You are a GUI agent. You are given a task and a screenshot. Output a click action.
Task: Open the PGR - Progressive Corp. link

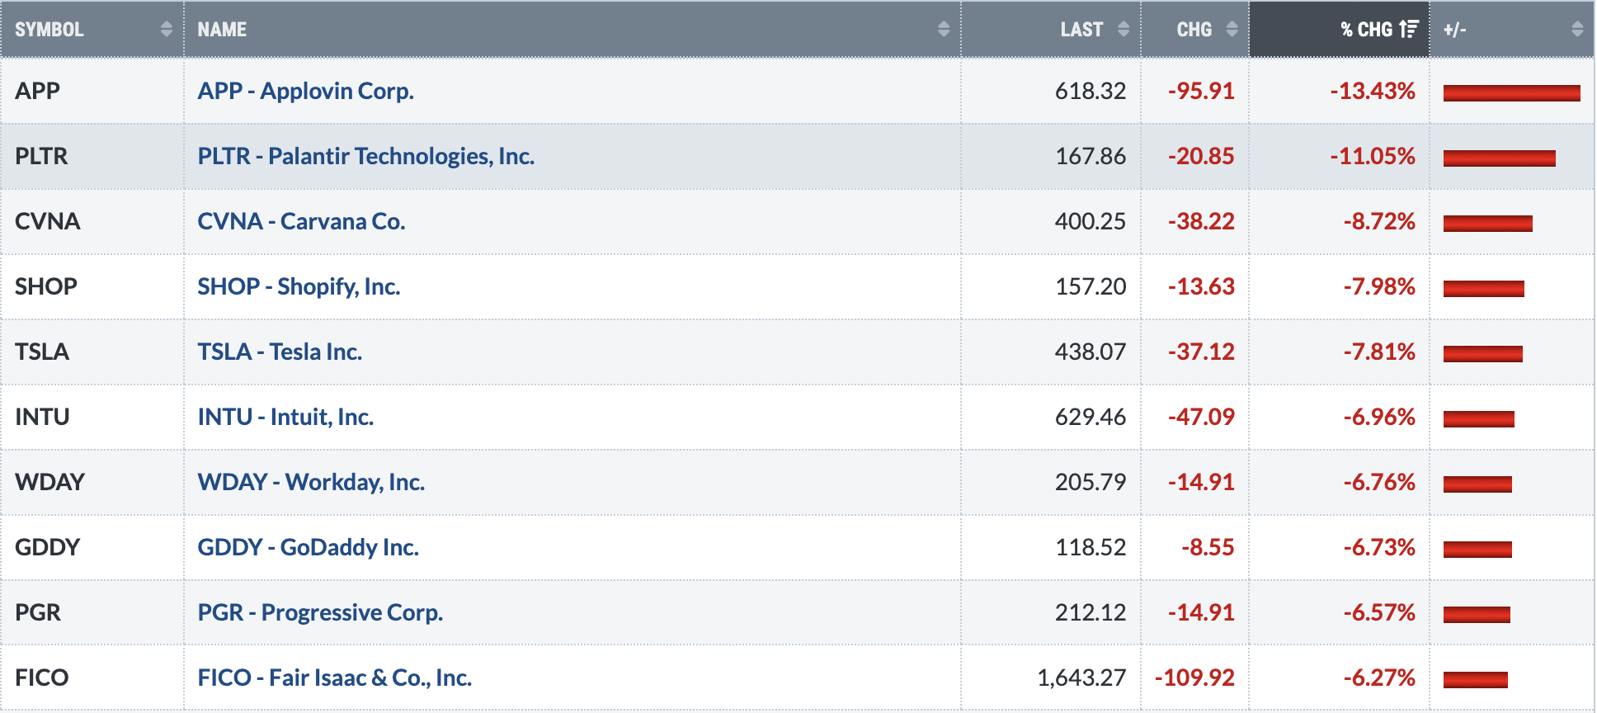320,612
